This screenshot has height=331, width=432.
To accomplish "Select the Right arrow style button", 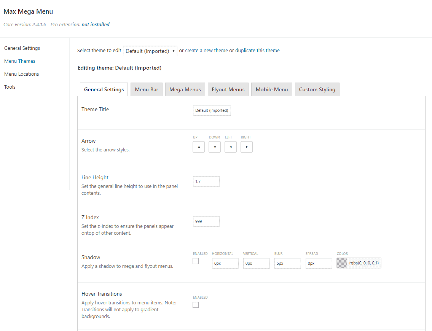I will click(x=247, y=147).
